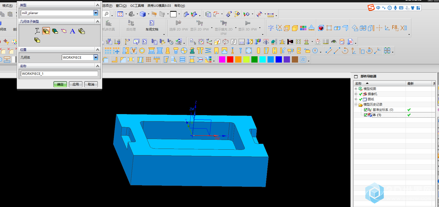Collapse the 类型 section
Image resolution: width=439 pixels, height=207 pixels.
coord(98,5)
